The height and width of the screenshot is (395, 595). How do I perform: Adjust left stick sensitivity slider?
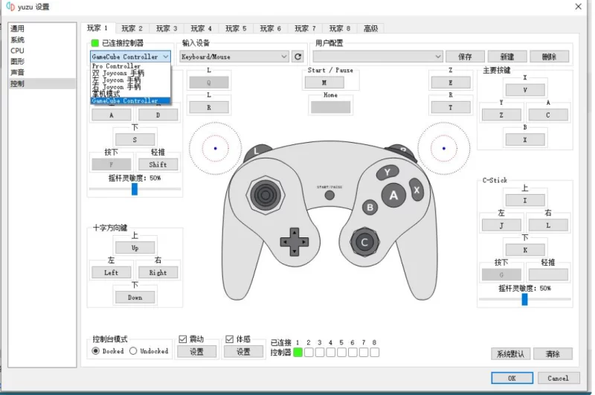point(135,189)
